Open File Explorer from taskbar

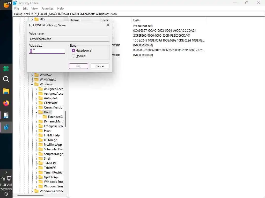pyautogui.click(x=6, y=91)
